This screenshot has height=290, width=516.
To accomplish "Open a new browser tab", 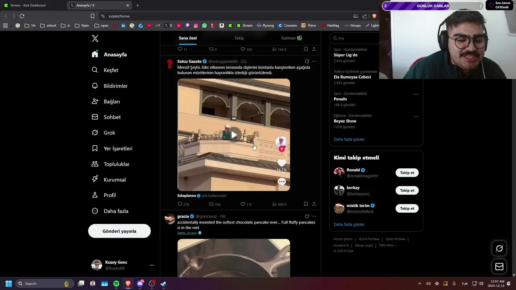I will pyautogui.click(x=137, y=5).
